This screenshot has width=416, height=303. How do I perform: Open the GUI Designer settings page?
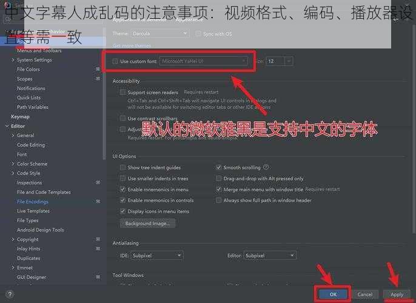coord(32,278)
